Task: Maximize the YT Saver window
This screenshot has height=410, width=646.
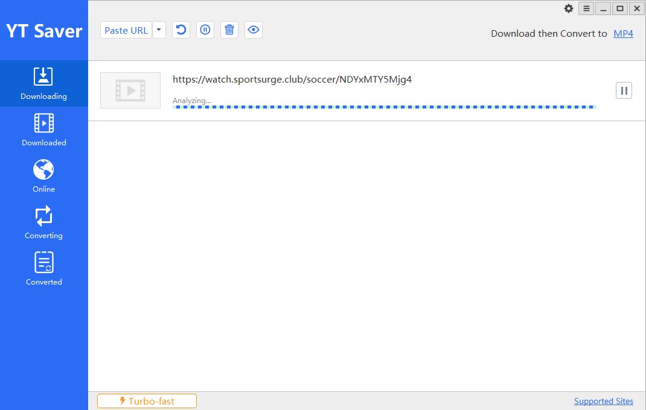Action: point(620,8)
